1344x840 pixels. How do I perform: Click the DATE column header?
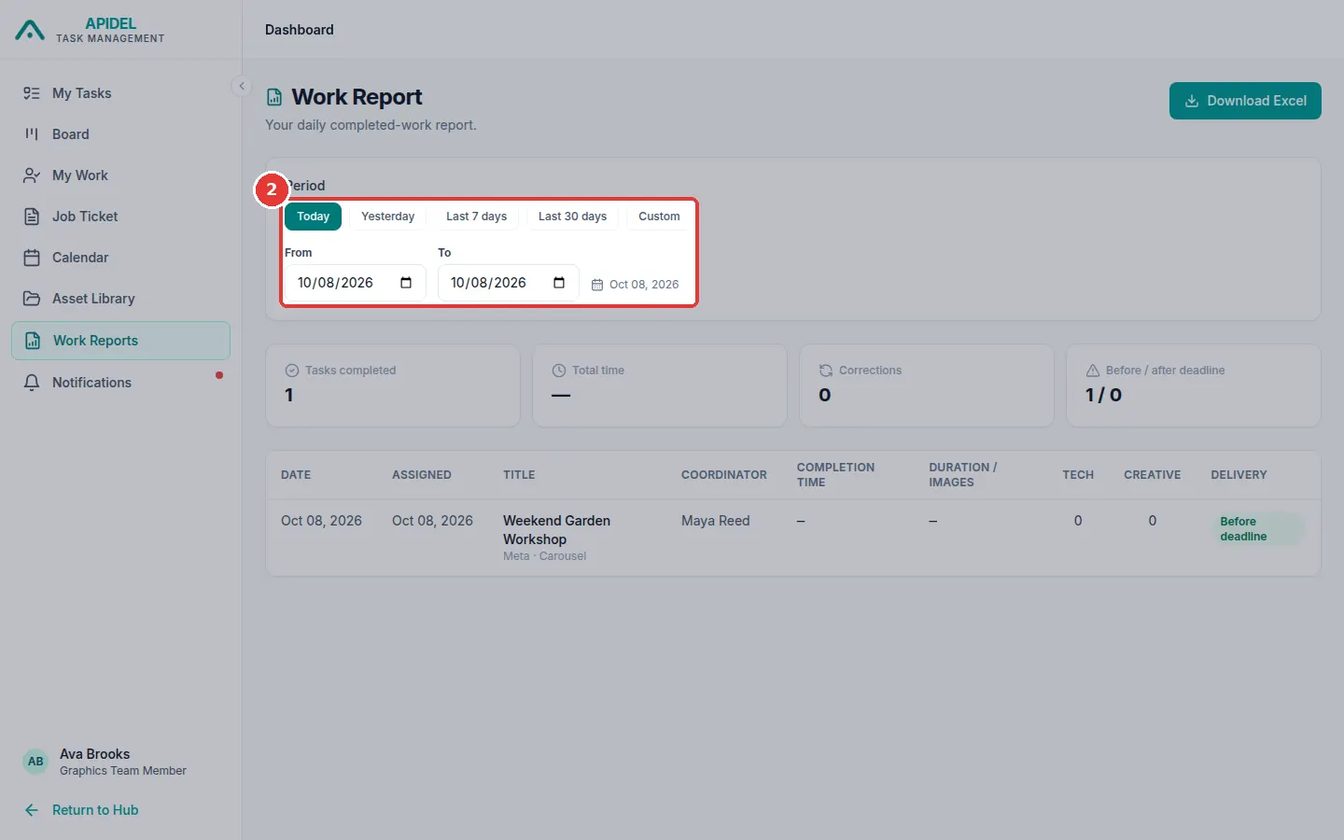[296, 475]
